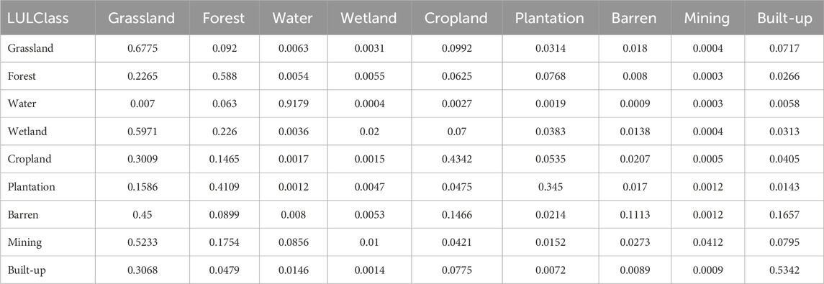This screenshot has width=824, height=284.
Task: Click the cell with value 0.6775
Action: tap(141, 48)
